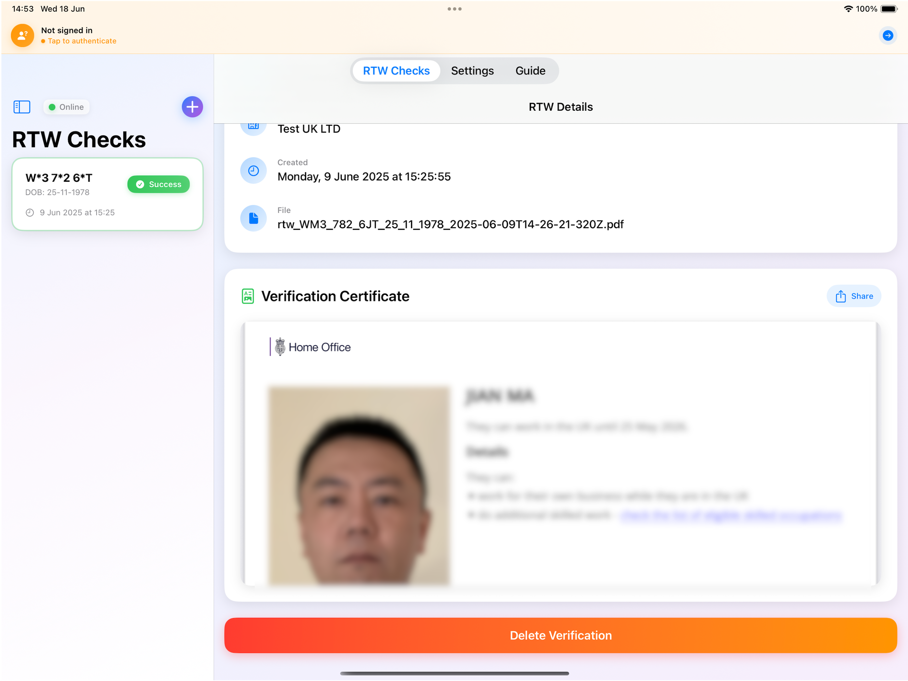The width and height of the screenshot is (908, 681).
Task: Click the RTW Details title
Action: [x=560, y=107]
